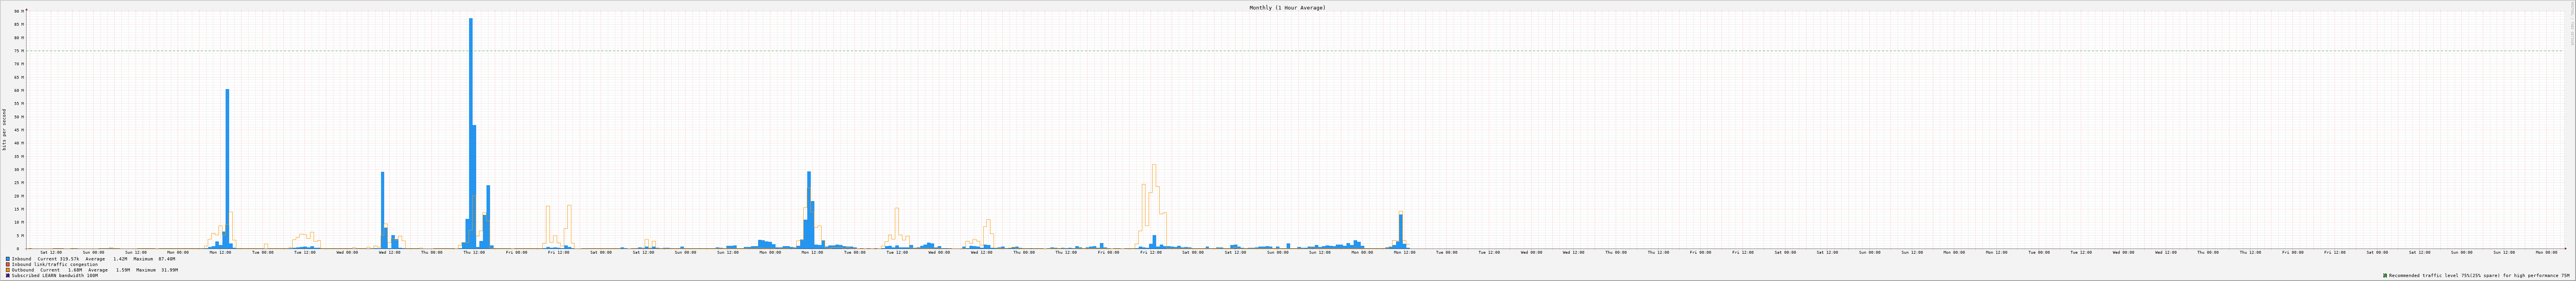
Task: Click the orange Outbound legend swatch
Action: point(8,270)
